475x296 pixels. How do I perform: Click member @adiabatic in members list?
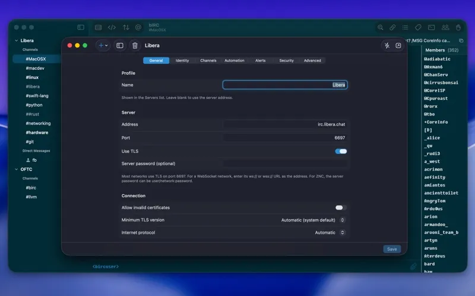437,59
